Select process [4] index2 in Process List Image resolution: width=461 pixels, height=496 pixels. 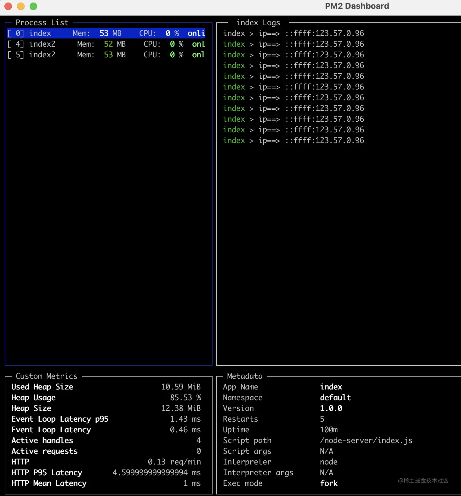coord(106,44)
